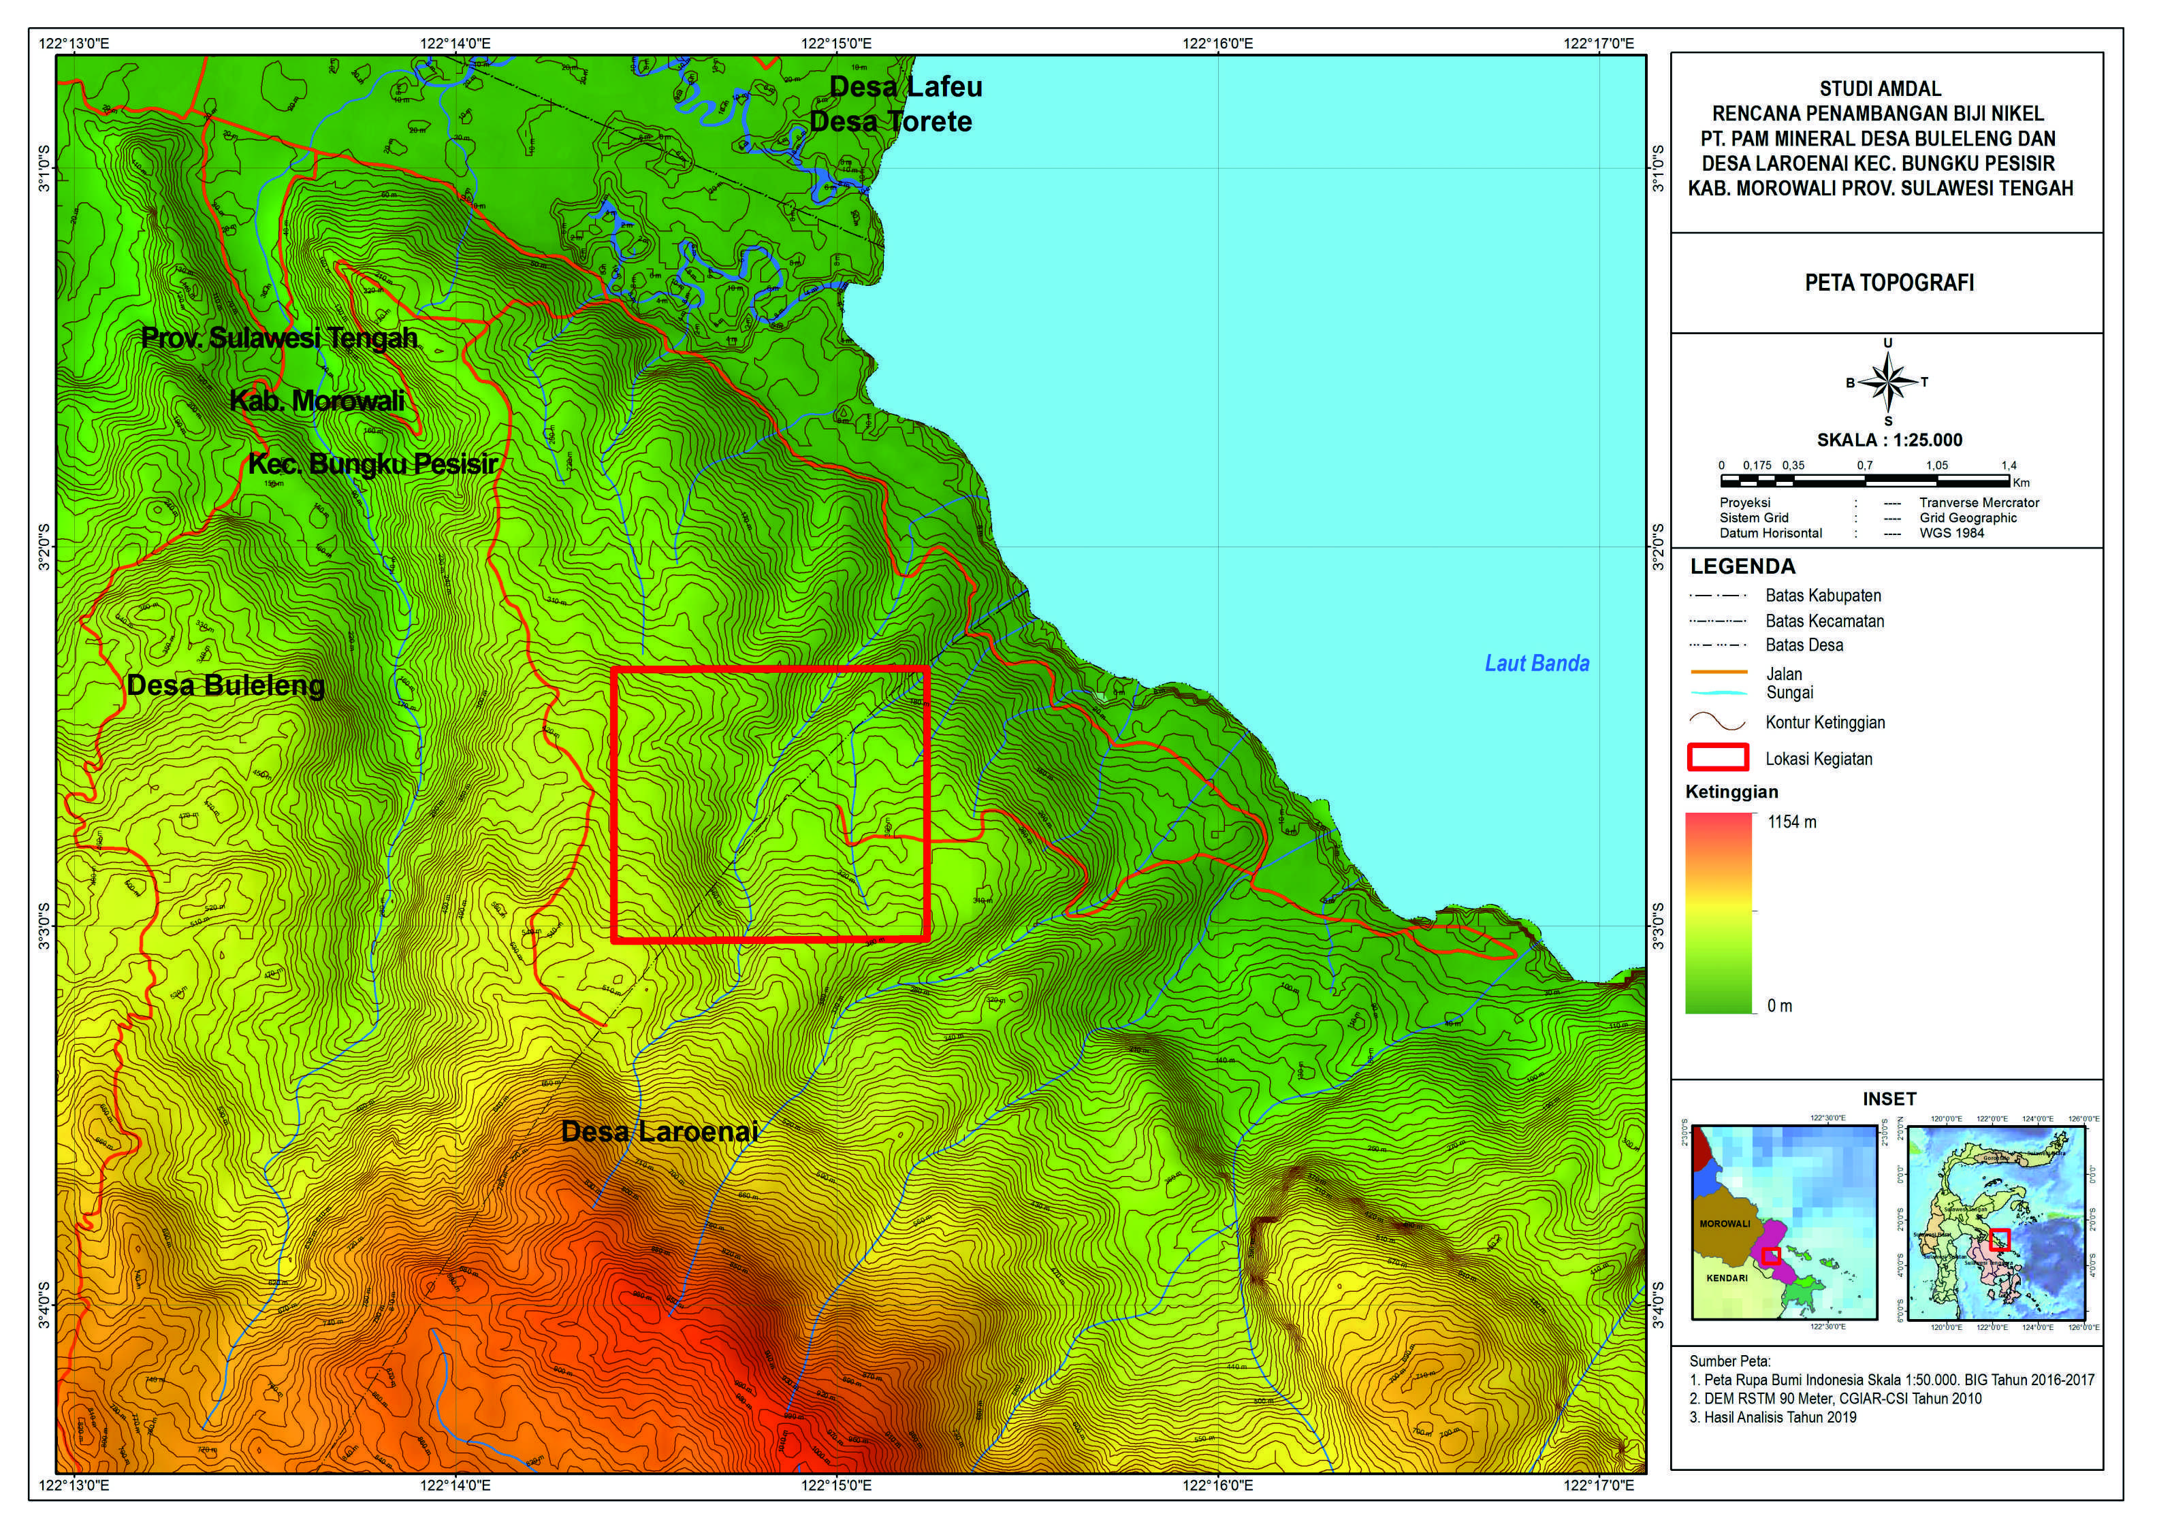Click the Batas Kabupaten line symbol in legend
This screenshot has height=1526, width=2157.
(1717, 596)
